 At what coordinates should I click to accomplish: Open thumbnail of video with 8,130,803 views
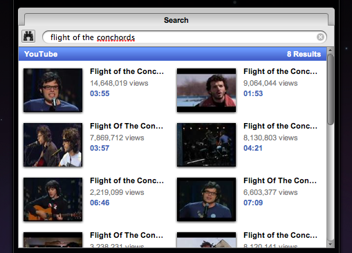[206, 144]
